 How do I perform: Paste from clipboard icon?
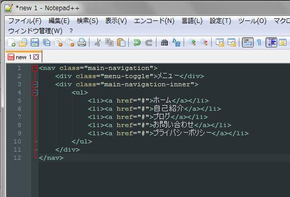pyautogui.click(x=121, y=42)
